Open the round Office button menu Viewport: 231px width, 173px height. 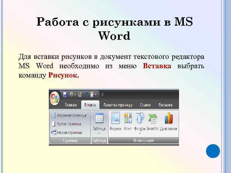(x=55, y=98)
